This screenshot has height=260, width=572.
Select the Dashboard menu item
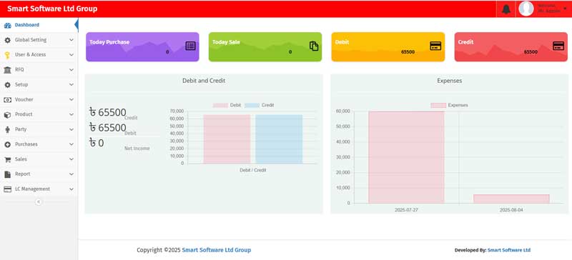(39, 25)
